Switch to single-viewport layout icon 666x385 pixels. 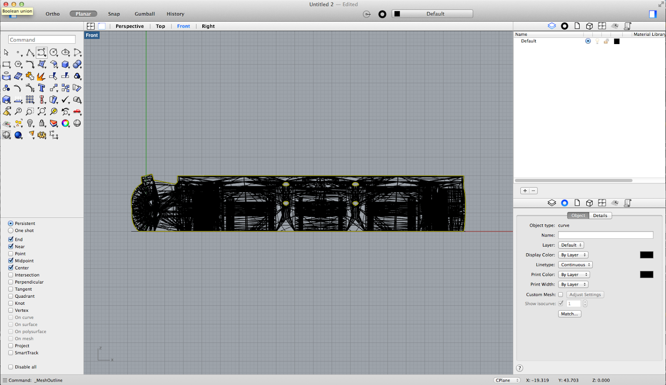tap(102, 26)
